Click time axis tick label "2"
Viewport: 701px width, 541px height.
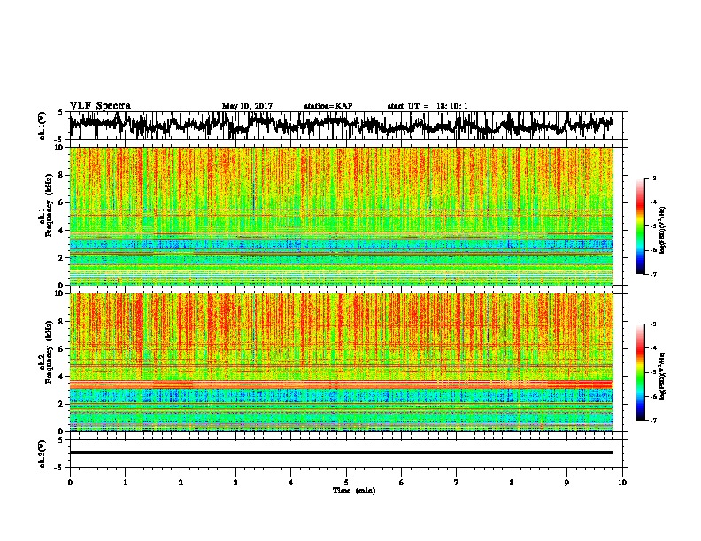click(x=181, y=483)
